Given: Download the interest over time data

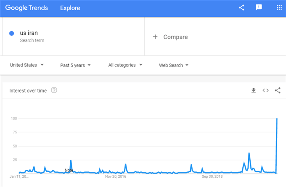Looking at the screenshot, I should point(254,90).
